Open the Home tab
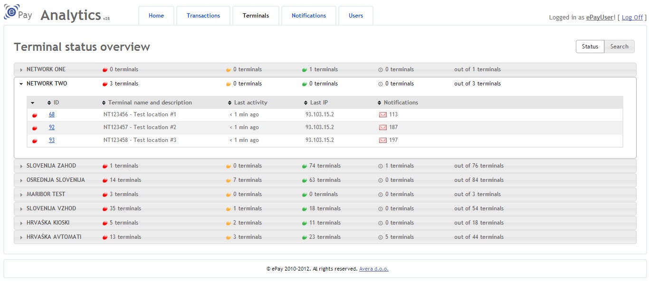Viewport: 649px width, 282px height. pyautogui.click(x=156, y=16)
